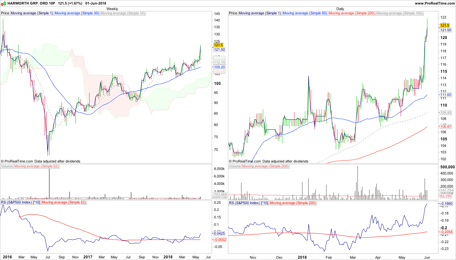
Task: Click the orange 121.5 price tag on Daily chart
Action: 445,25
